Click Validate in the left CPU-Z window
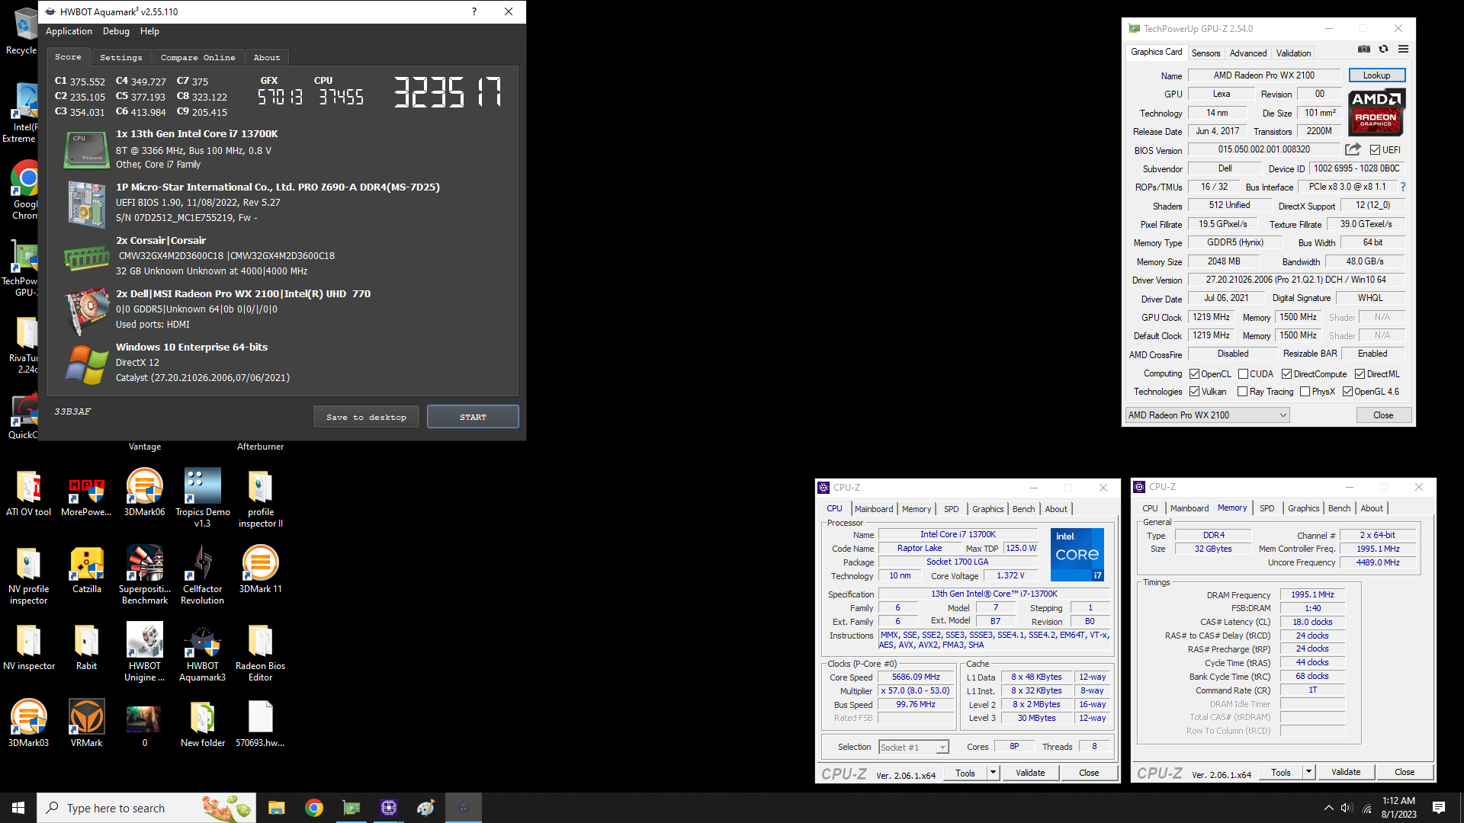Image resolution: width=1464 pixels, height=823 pixels. tap(1030, 773)
